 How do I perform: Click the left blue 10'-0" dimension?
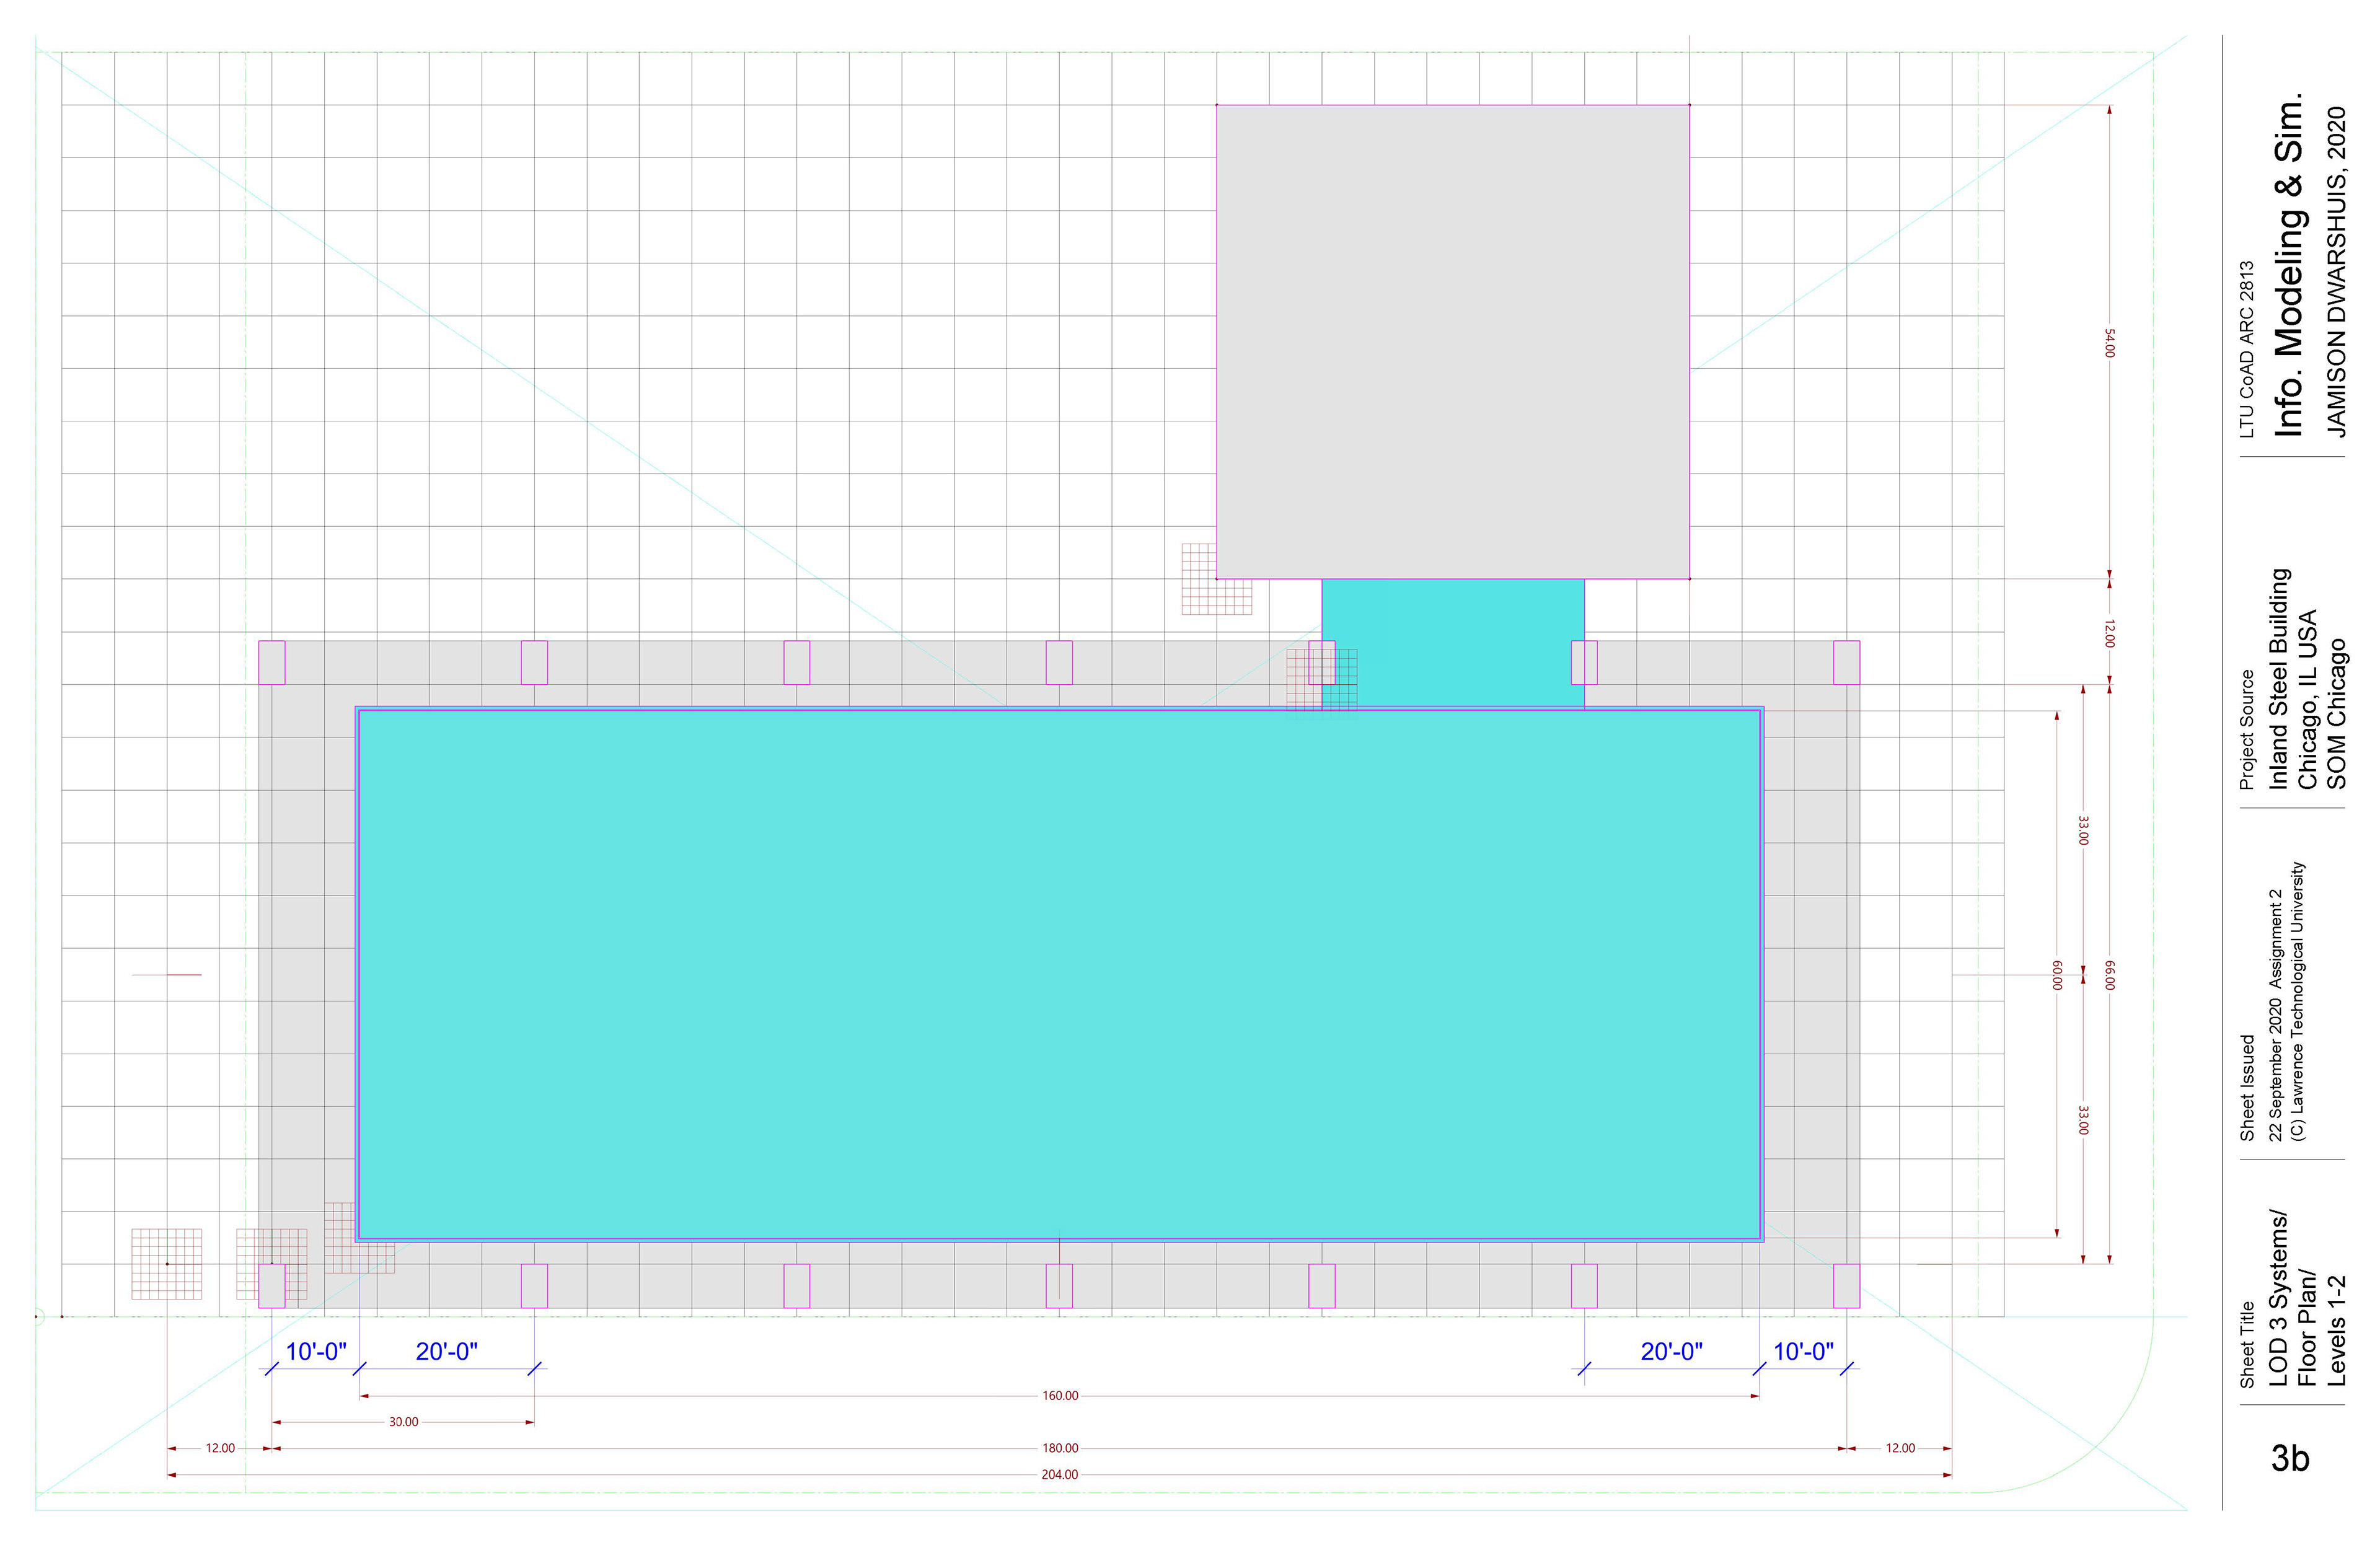click(x=316, y=1351)
